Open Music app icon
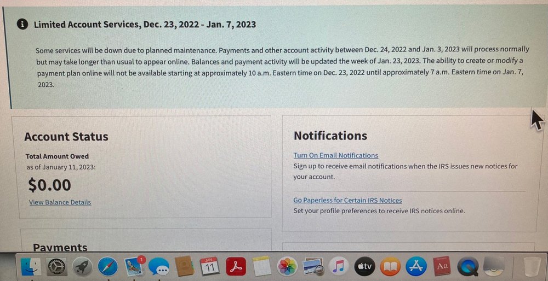This screenshot has height=281, width=548. (x=339, y=267)
